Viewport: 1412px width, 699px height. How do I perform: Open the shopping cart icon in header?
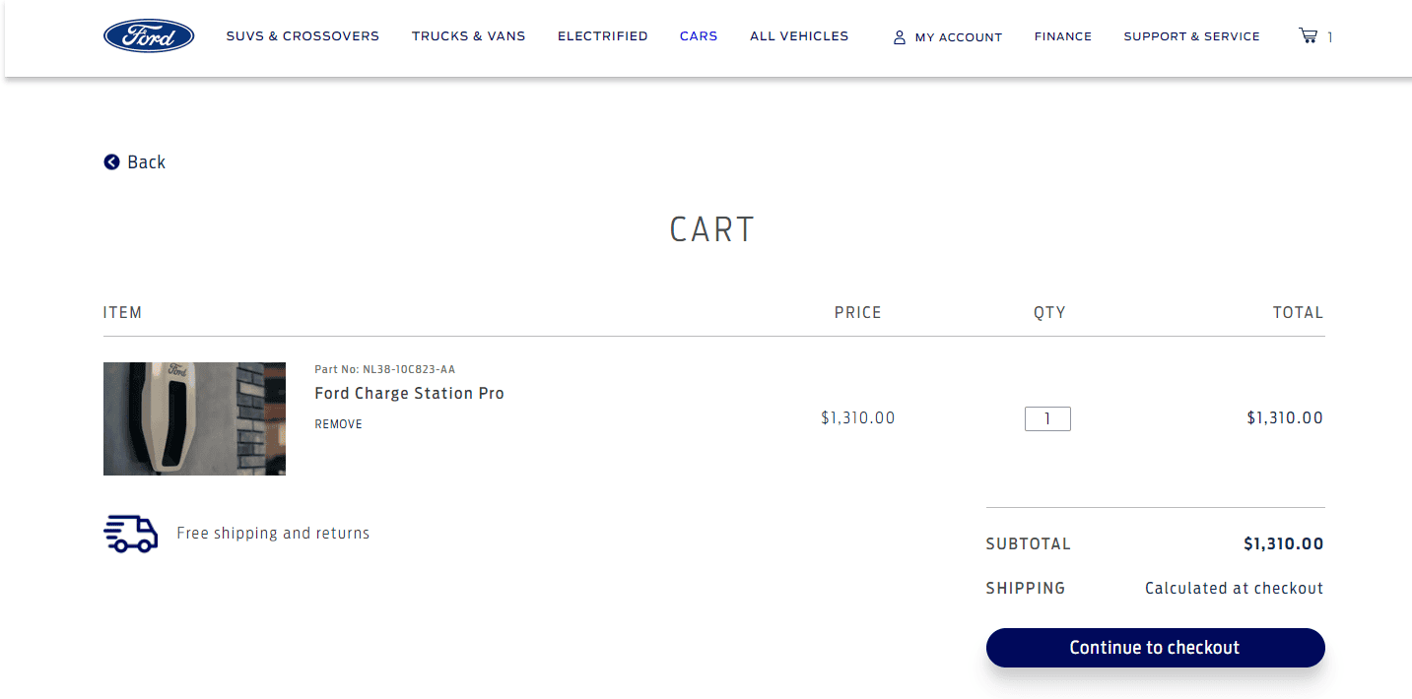pyautogui.click(x=1308, y=36)
